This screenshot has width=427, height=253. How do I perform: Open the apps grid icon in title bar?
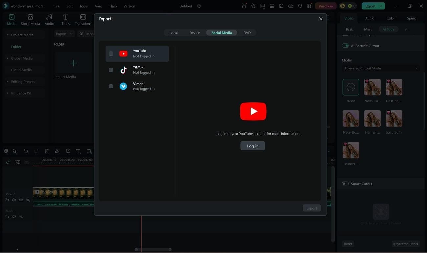click(309, 6)
